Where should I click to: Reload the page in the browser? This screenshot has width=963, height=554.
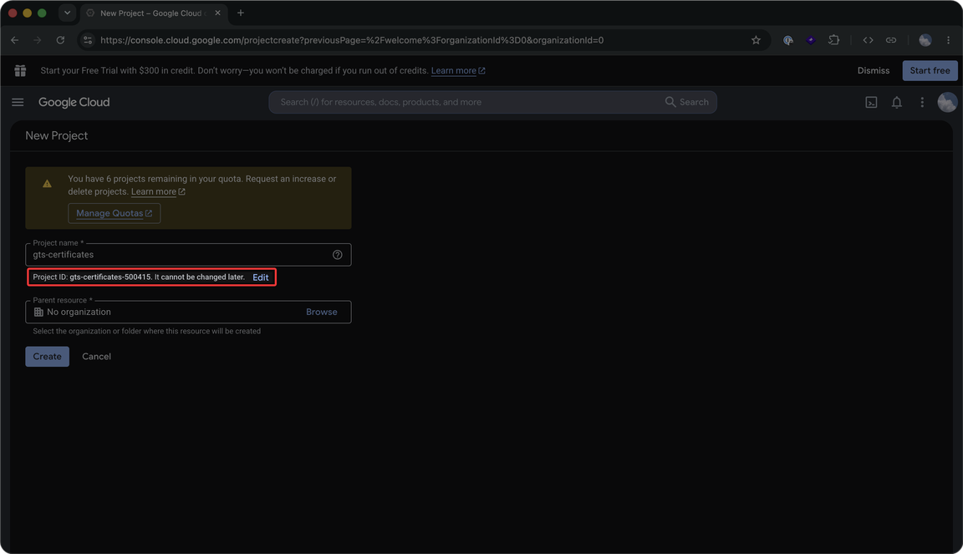[60, 40]
